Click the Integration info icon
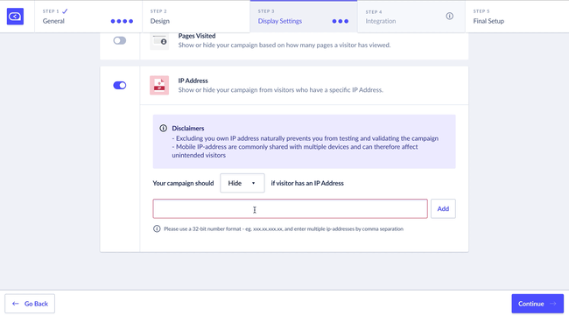The height and width of the screenshot is (316, 569). point(450,16)
